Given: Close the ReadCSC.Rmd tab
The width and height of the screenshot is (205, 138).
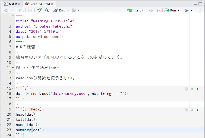Looking at the screenshot, I should [52, 4].
